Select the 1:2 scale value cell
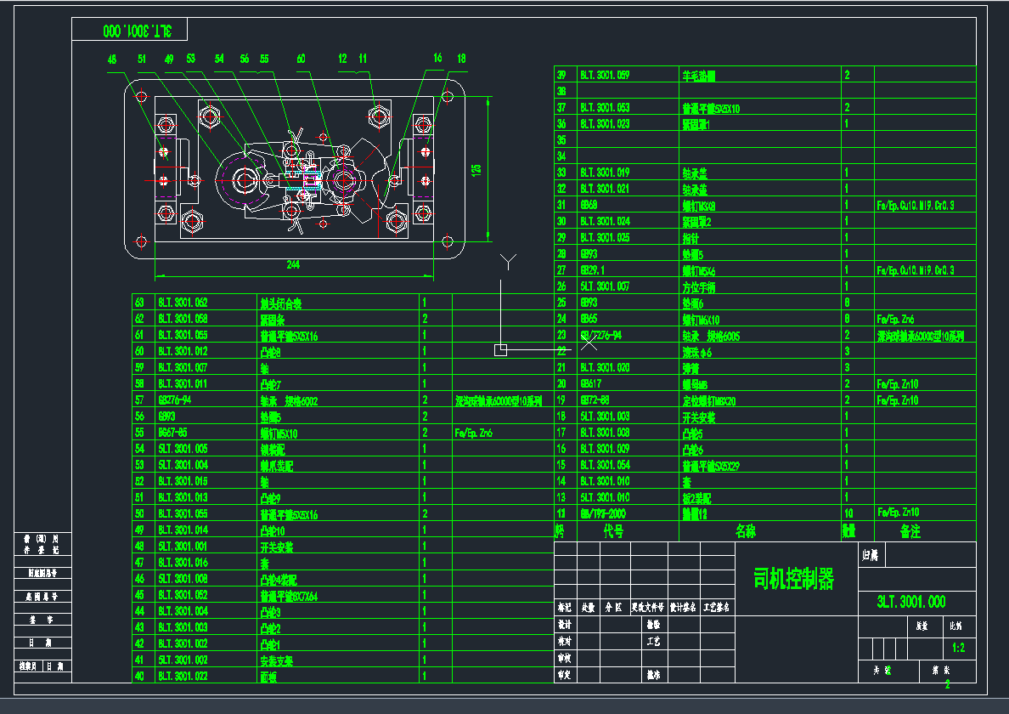Image resolution: width=1009 pixels, height=714 pixels. coord(959,648)
